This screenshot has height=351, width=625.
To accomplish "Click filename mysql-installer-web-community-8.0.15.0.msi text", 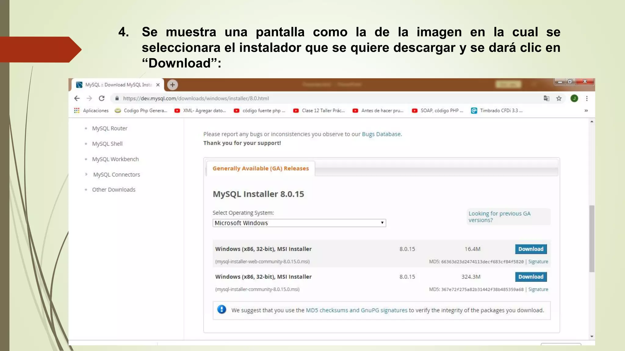I will coord(262,261).
